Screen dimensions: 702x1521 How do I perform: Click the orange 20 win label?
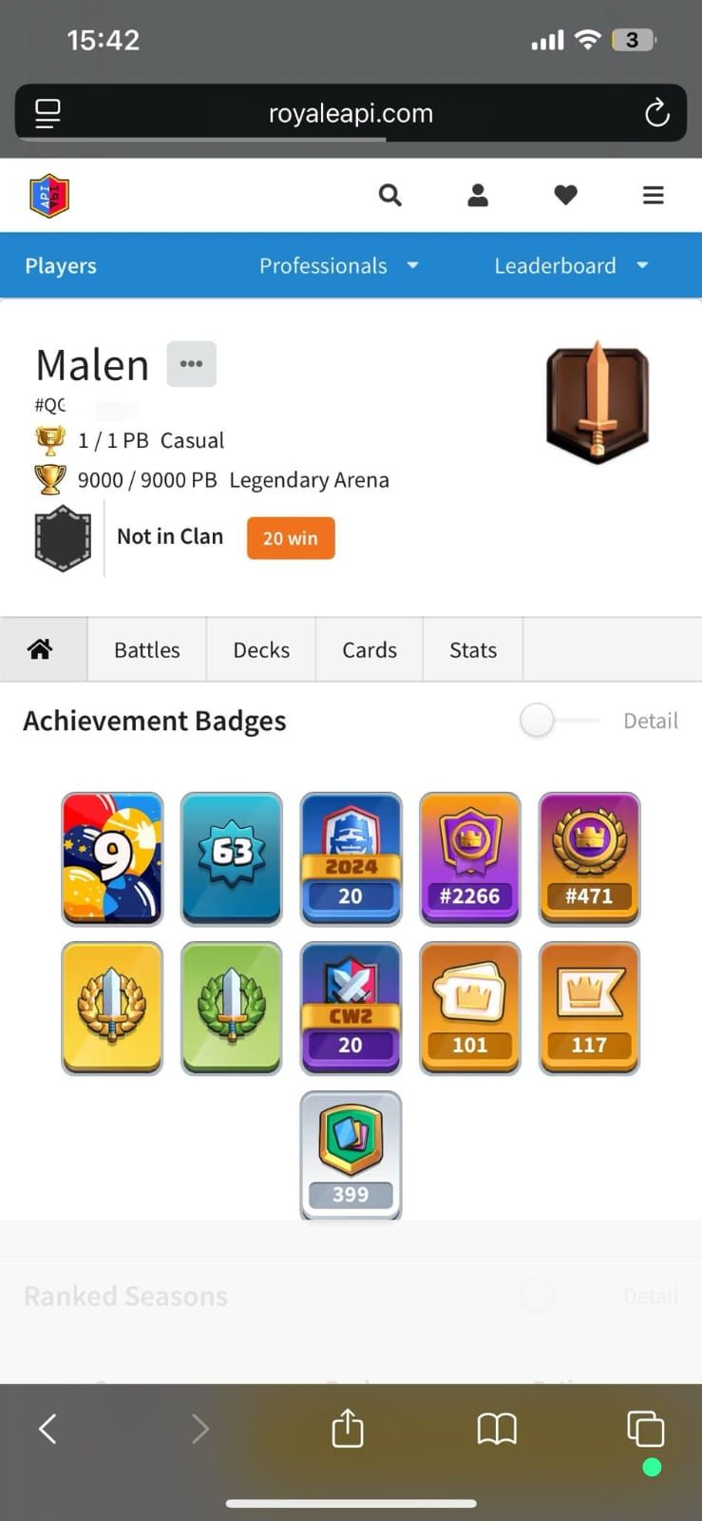[291, 538]
